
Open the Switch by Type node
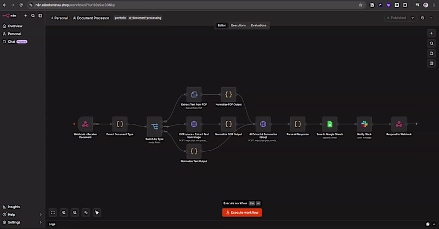[x=154, y=127]
